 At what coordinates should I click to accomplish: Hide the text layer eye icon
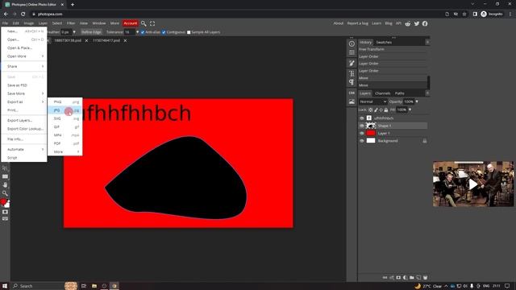[362, 118]
